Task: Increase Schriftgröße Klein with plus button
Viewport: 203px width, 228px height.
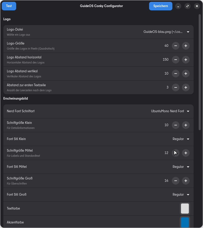Action: pos(186,125)
